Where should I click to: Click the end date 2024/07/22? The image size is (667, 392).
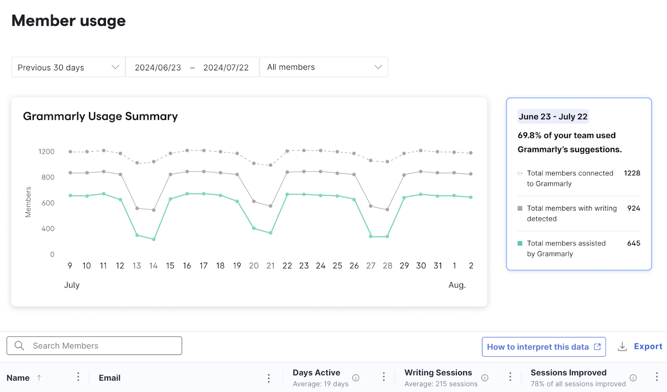tap(226, 67)
